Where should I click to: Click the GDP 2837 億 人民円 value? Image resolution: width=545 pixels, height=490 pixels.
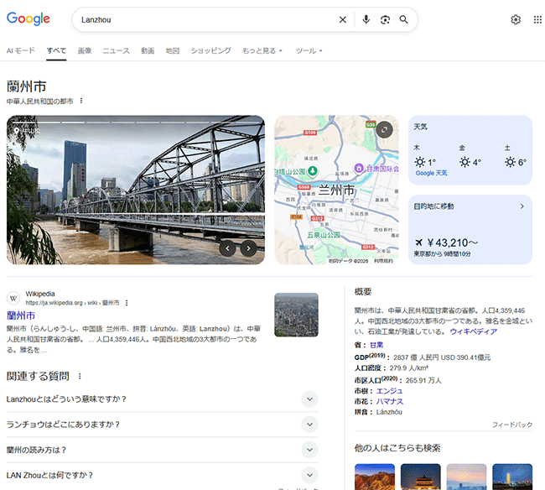pyautogui.click(x=442, y=357)
